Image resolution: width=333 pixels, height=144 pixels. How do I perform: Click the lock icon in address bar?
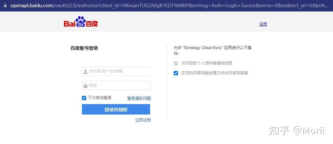pos(5,6)
